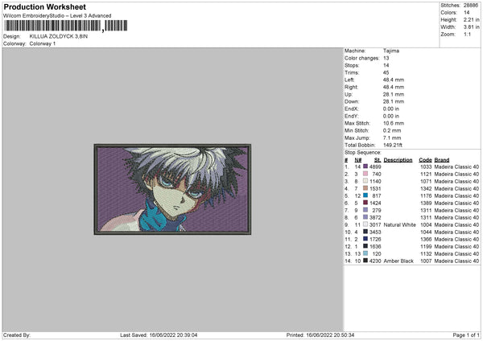Select the Zoom value '1:1'
Screen dimensions: 483x341
(467, 34)
